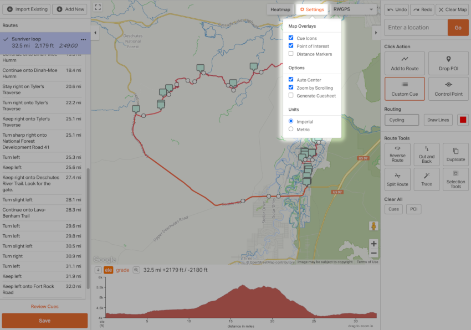
Task: Select the Drop POI action
Action: 448,63
